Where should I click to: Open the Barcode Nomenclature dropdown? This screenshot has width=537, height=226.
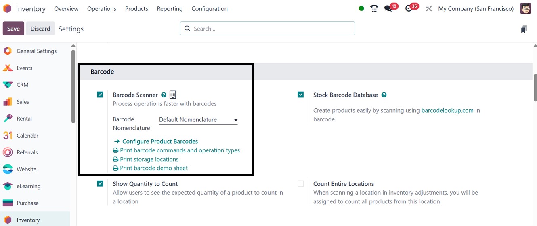pos(198,120)
